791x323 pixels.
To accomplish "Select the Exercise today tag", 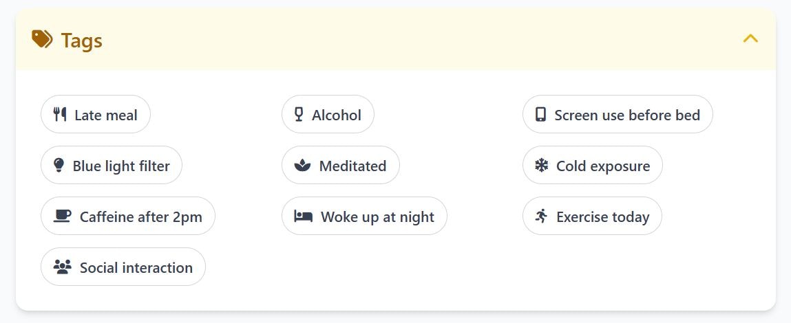I will pos(592,216).
